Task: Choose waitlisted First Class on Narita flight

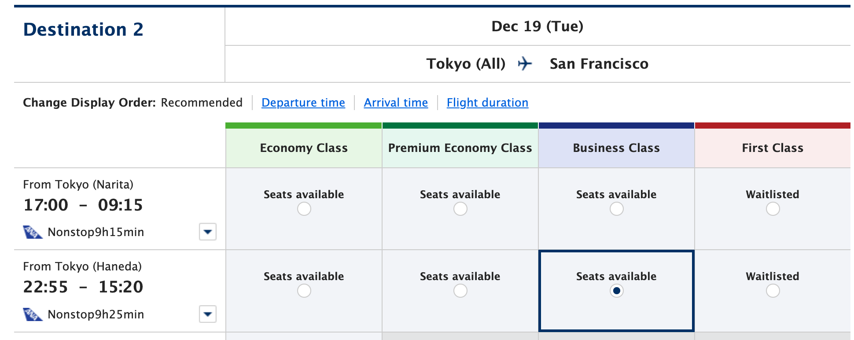Action: click(x=773, y=209)
